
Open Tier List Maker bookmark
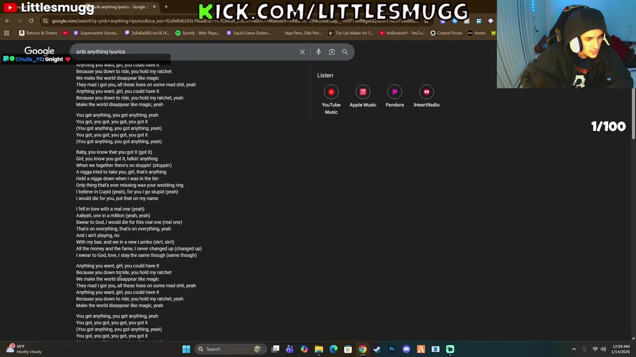tap(350, 33)
